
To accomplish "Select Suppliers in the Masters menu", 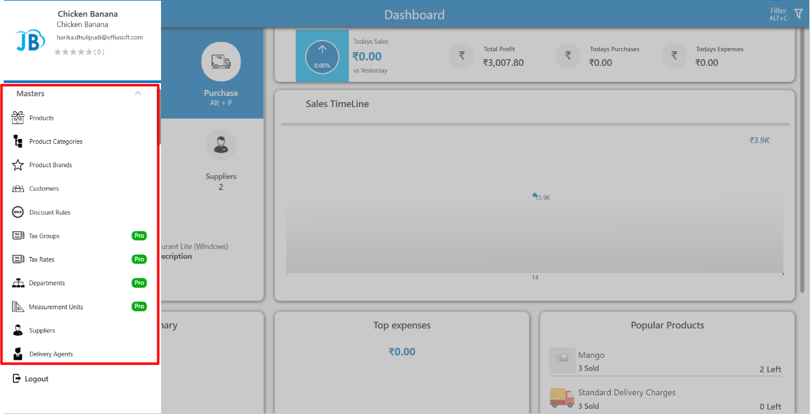I will 42,331.
